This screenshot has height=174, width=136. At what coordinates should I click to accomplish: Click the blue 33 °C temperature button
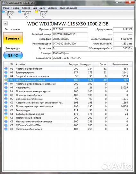coord(13,55)
